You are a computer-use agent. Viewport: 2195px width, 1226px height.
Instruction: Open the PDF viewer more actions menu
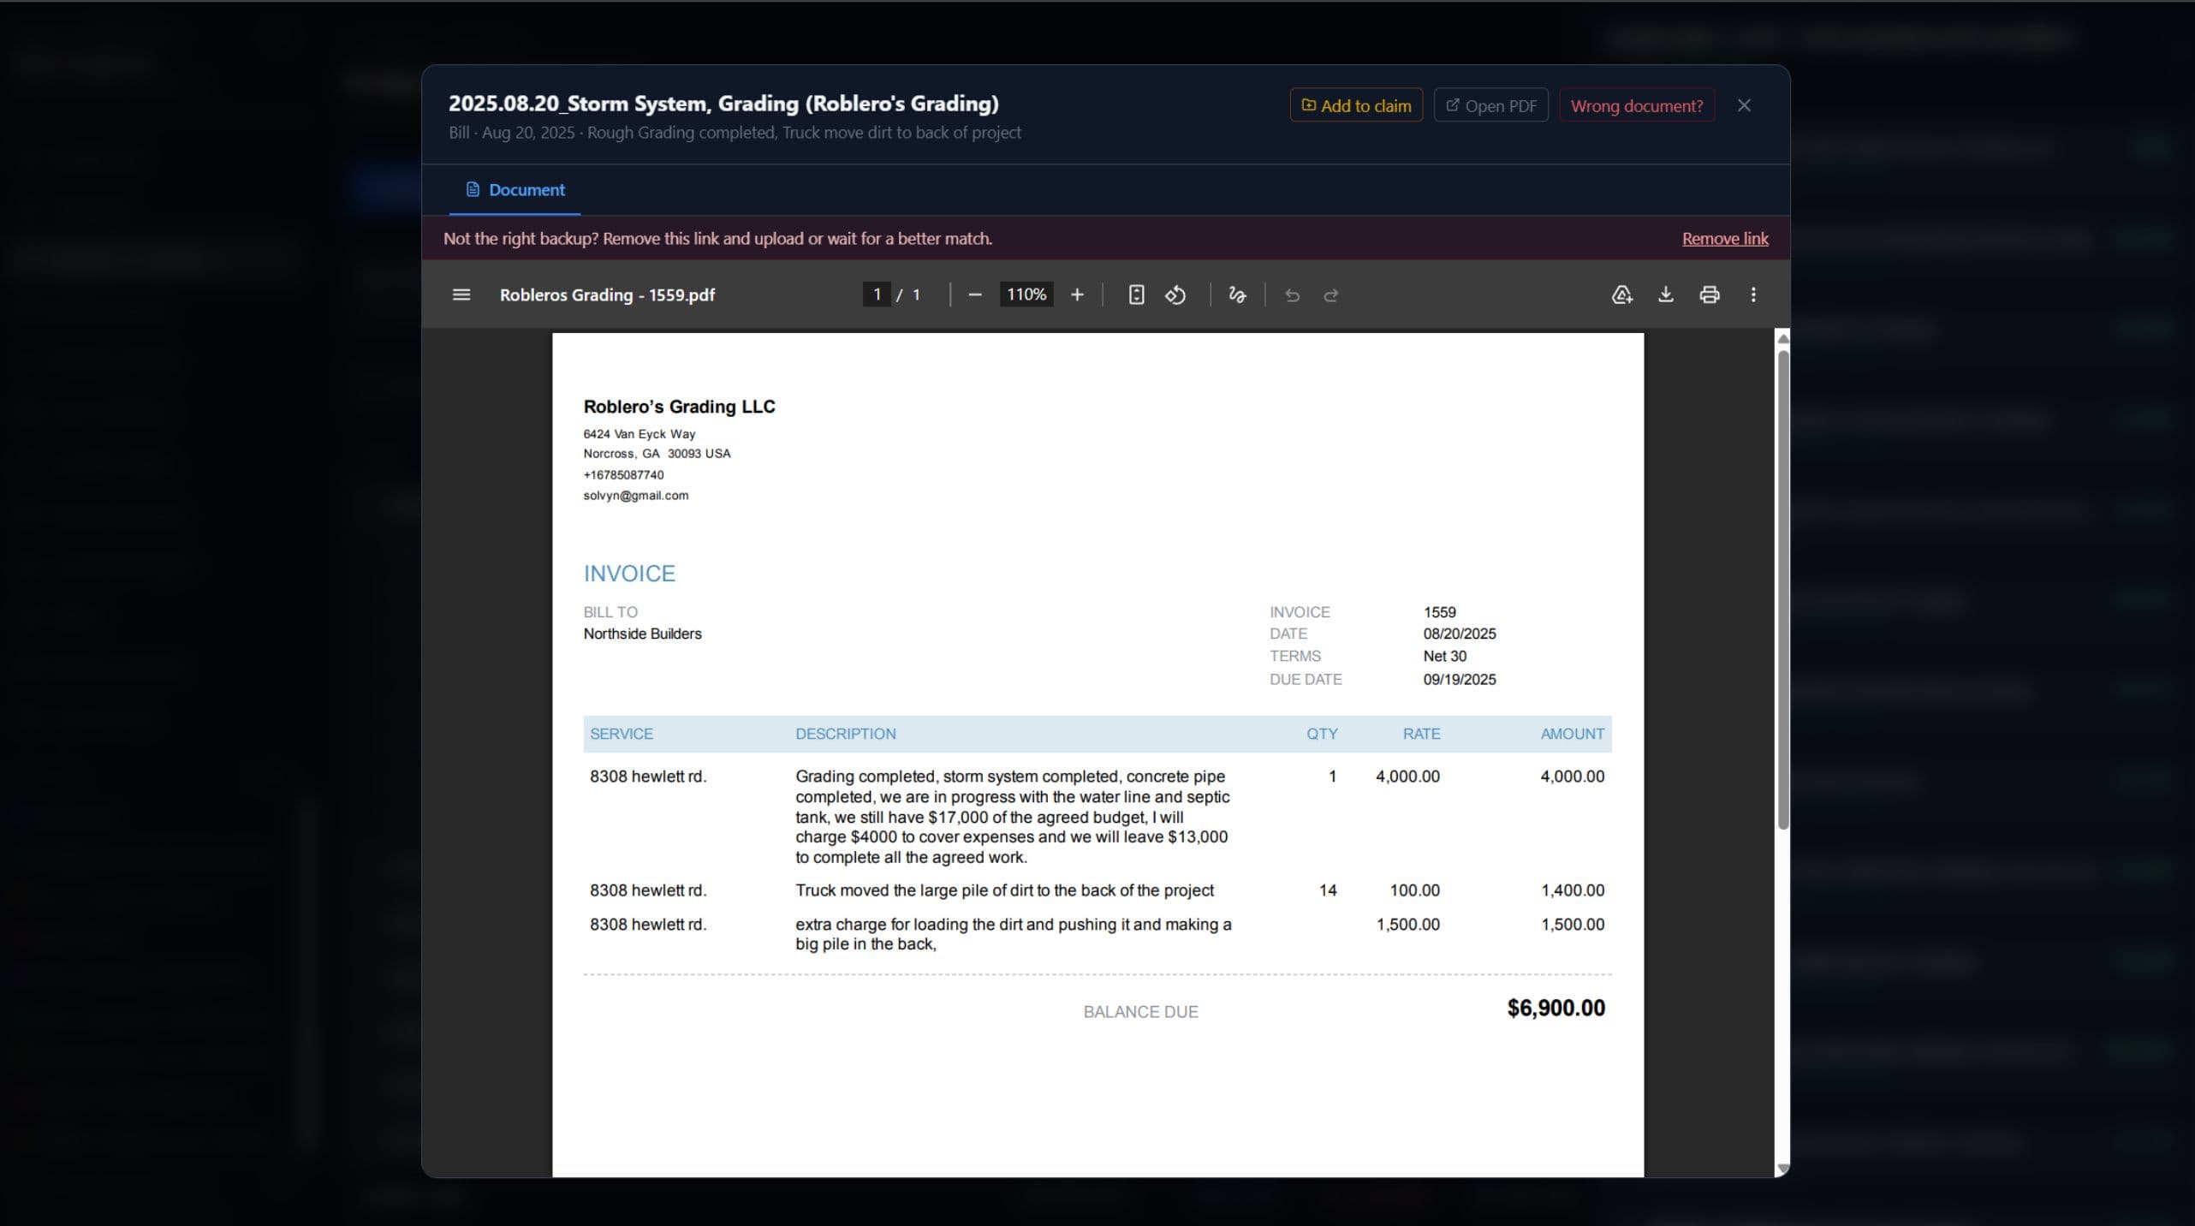(x=1752, y=295)
